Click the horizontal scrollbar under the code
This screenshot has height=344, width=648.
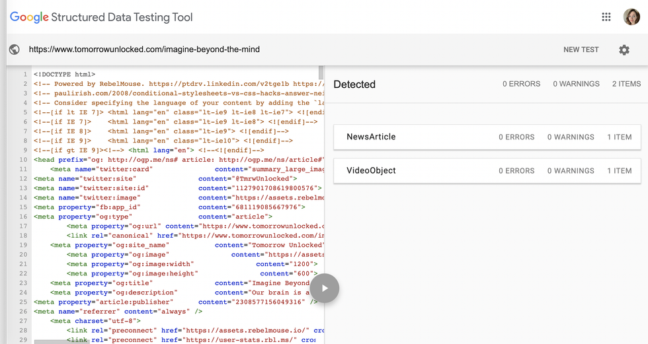[52, 341]
